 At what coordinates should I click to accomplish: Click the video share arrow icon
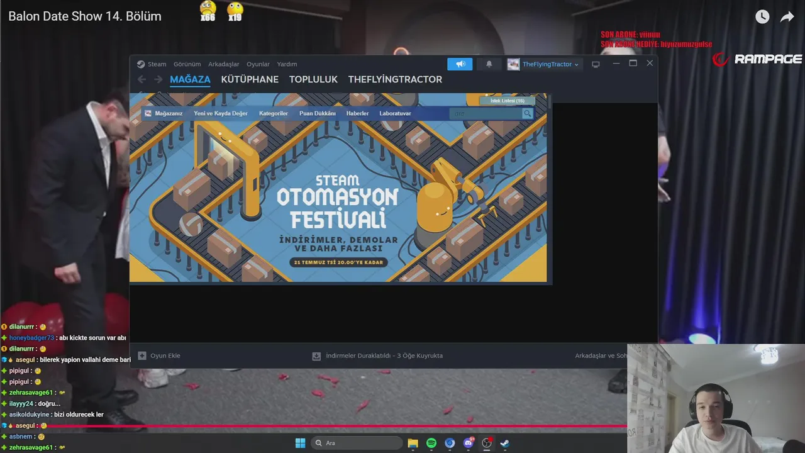[x=787, y=17]
